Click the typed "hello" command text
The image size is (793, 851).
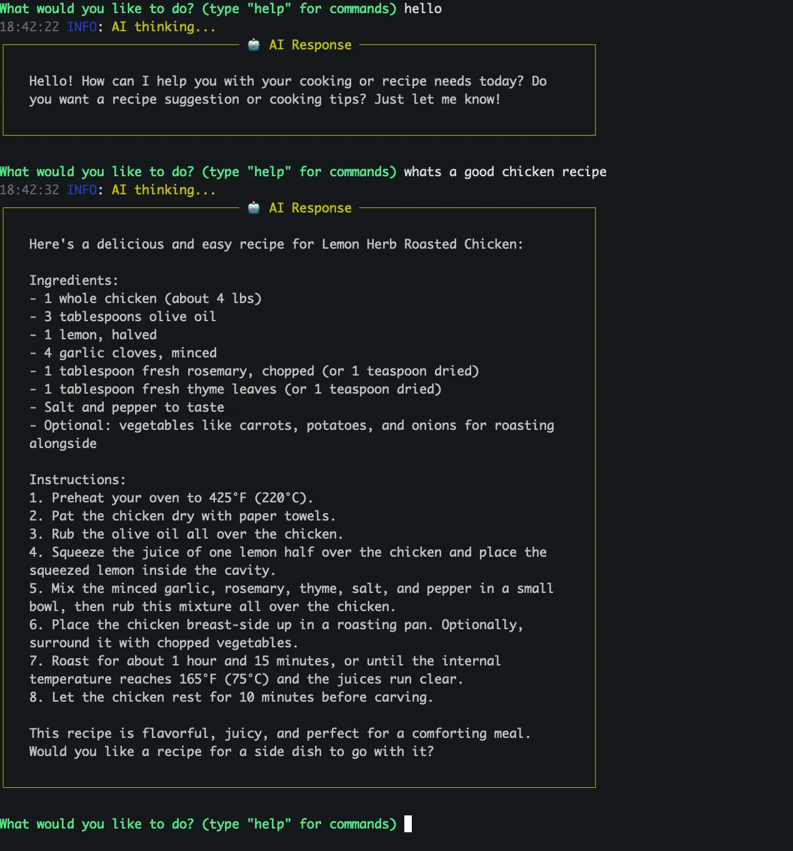(x=422, y=9)
